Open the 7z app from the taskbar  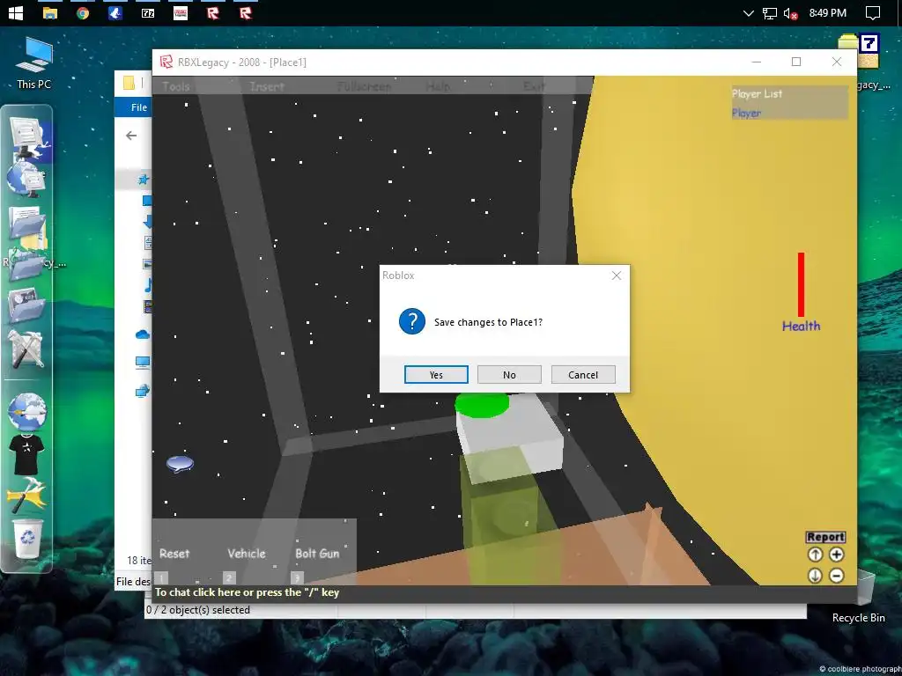coord(148,12)
